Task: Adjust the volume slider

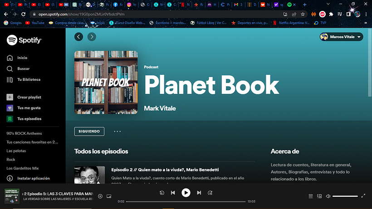Action: (345, 196)
